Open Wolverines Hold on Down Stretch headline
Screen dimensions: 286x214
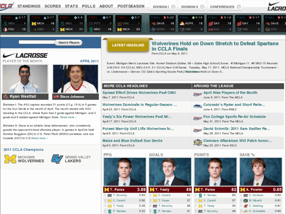tap(215, 46)
